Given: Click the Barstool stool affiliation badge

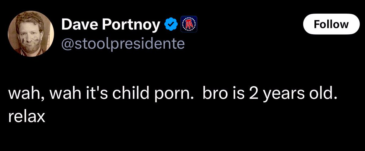Looking at the screenshot, I should coord(189,24).
